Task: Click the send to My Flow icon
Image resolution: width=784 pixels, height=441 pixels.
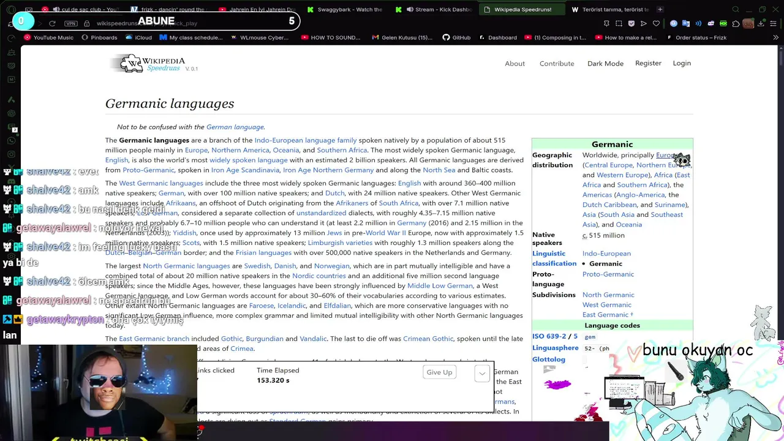Action: (644, 23)
